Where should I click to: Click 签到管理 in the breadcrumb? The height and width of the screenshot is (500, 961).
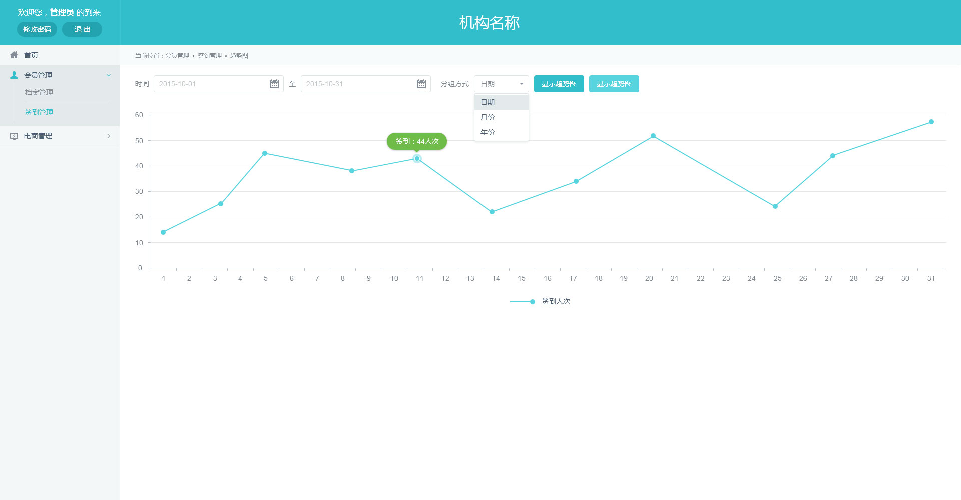click(210, 56)
